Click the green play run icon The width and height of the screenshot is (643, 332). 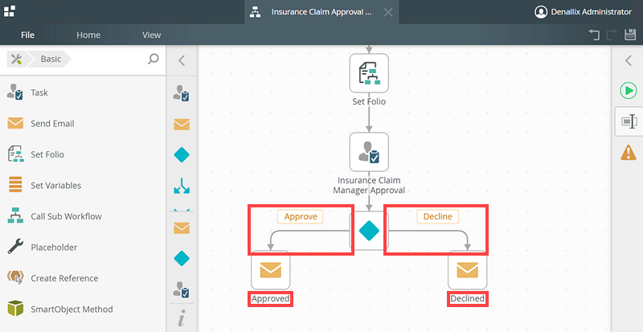(628, 90)
